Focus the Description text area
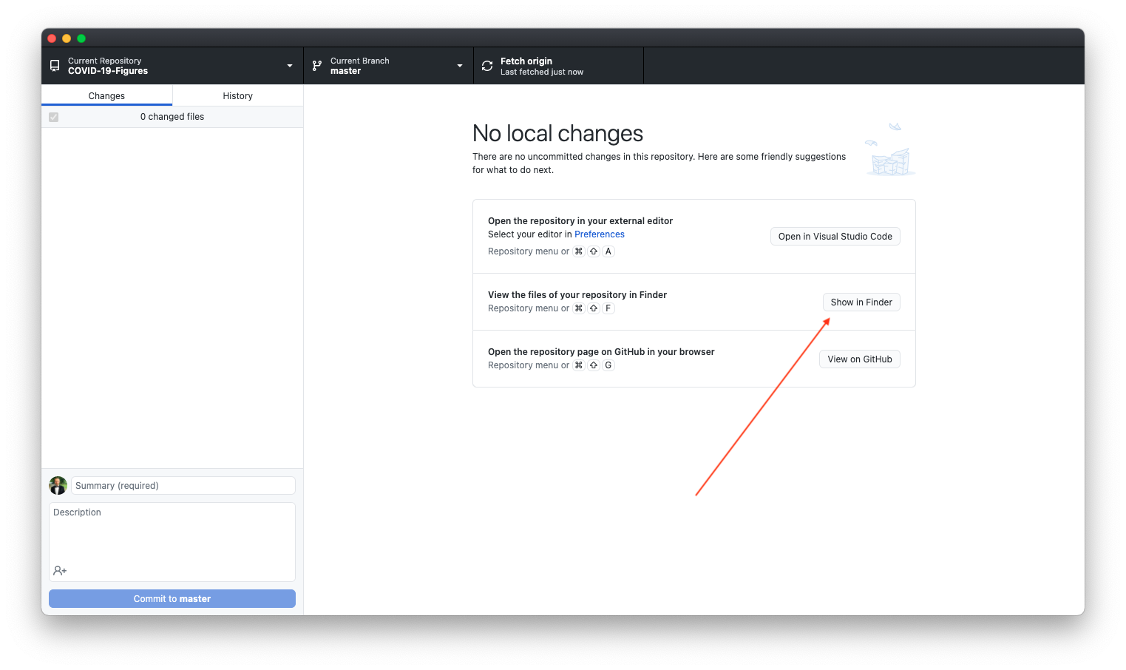 coord(172,542)
